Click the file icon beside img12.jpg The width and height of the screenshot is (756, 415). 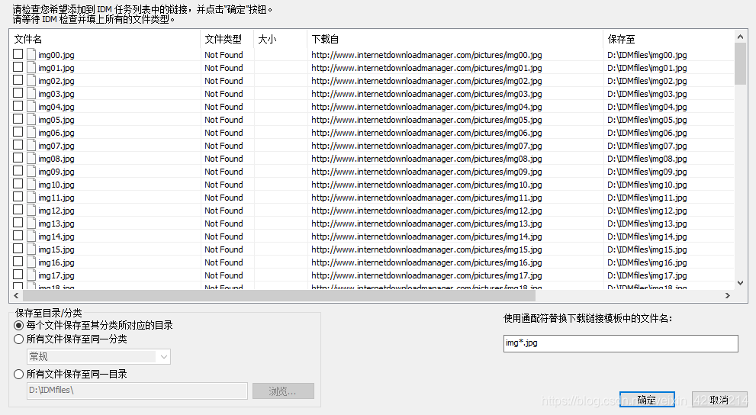coord(31,210)
